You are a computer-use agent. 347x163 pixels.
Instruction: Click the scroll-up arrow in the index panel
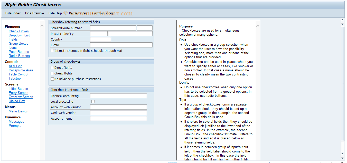click(x=42, y=25)
